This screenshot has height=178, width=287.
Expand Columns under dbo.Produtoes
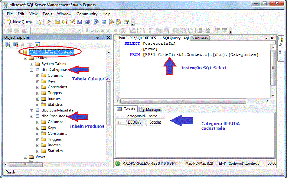click(38, 122)
